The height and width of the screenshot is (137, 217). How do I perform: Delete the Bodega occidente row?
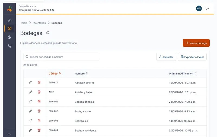[39, 130]
